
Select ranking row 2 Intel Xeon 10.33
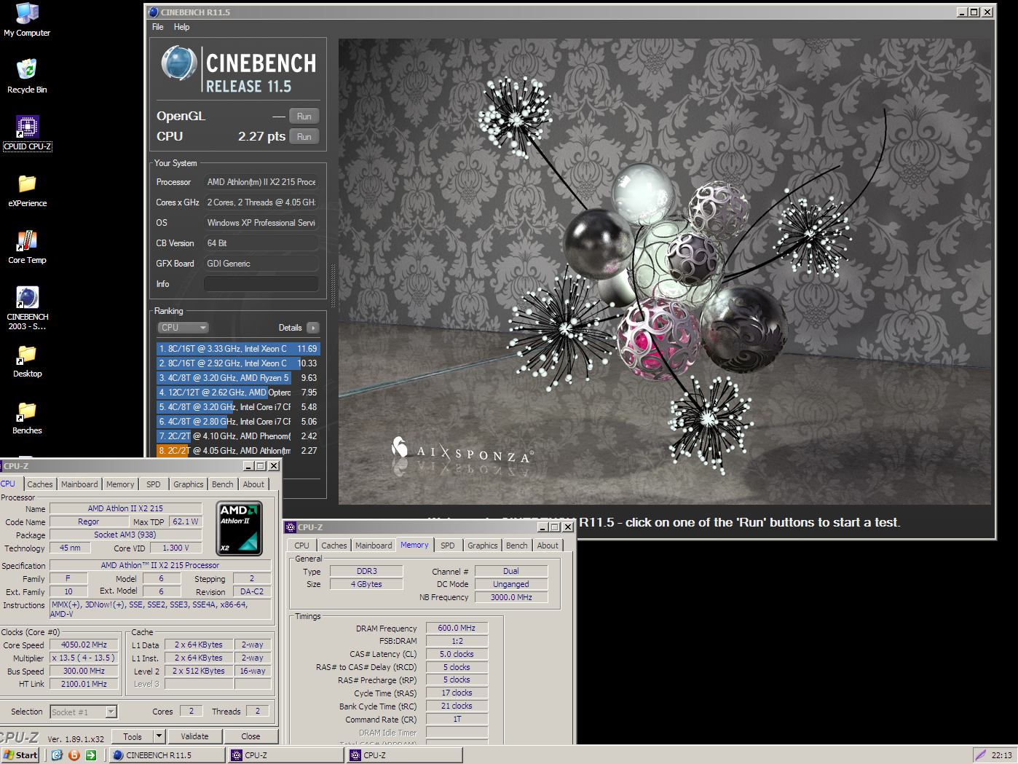[238, 363]
